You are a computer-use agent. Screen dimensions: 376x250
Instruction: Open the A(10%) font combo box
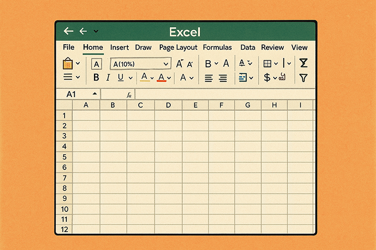pyautogui.click(x=140, y=64)
